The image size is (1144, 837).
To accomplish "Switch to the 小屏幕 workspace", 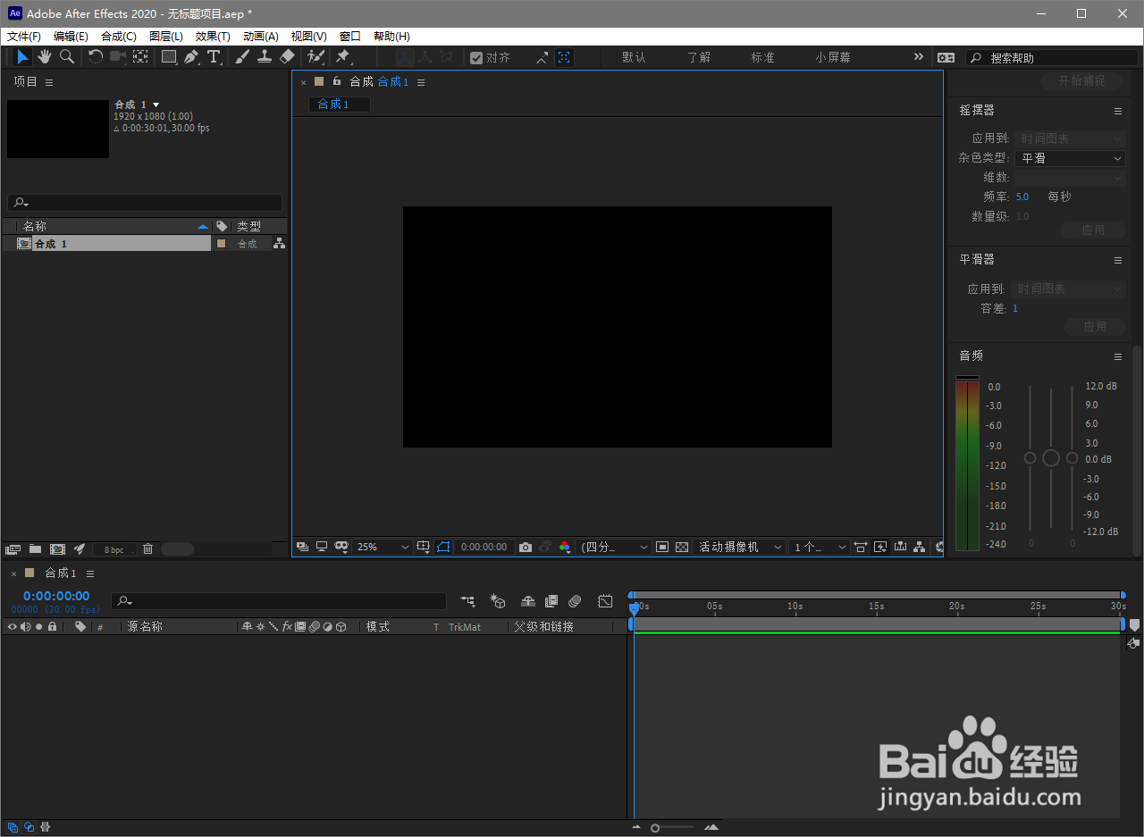I will tap(833, 57).
